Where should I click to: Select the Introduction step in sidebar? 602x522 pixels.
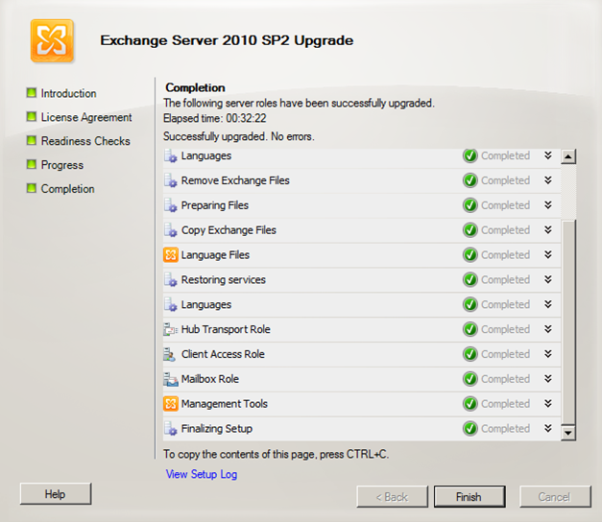[x=61, y=93]
